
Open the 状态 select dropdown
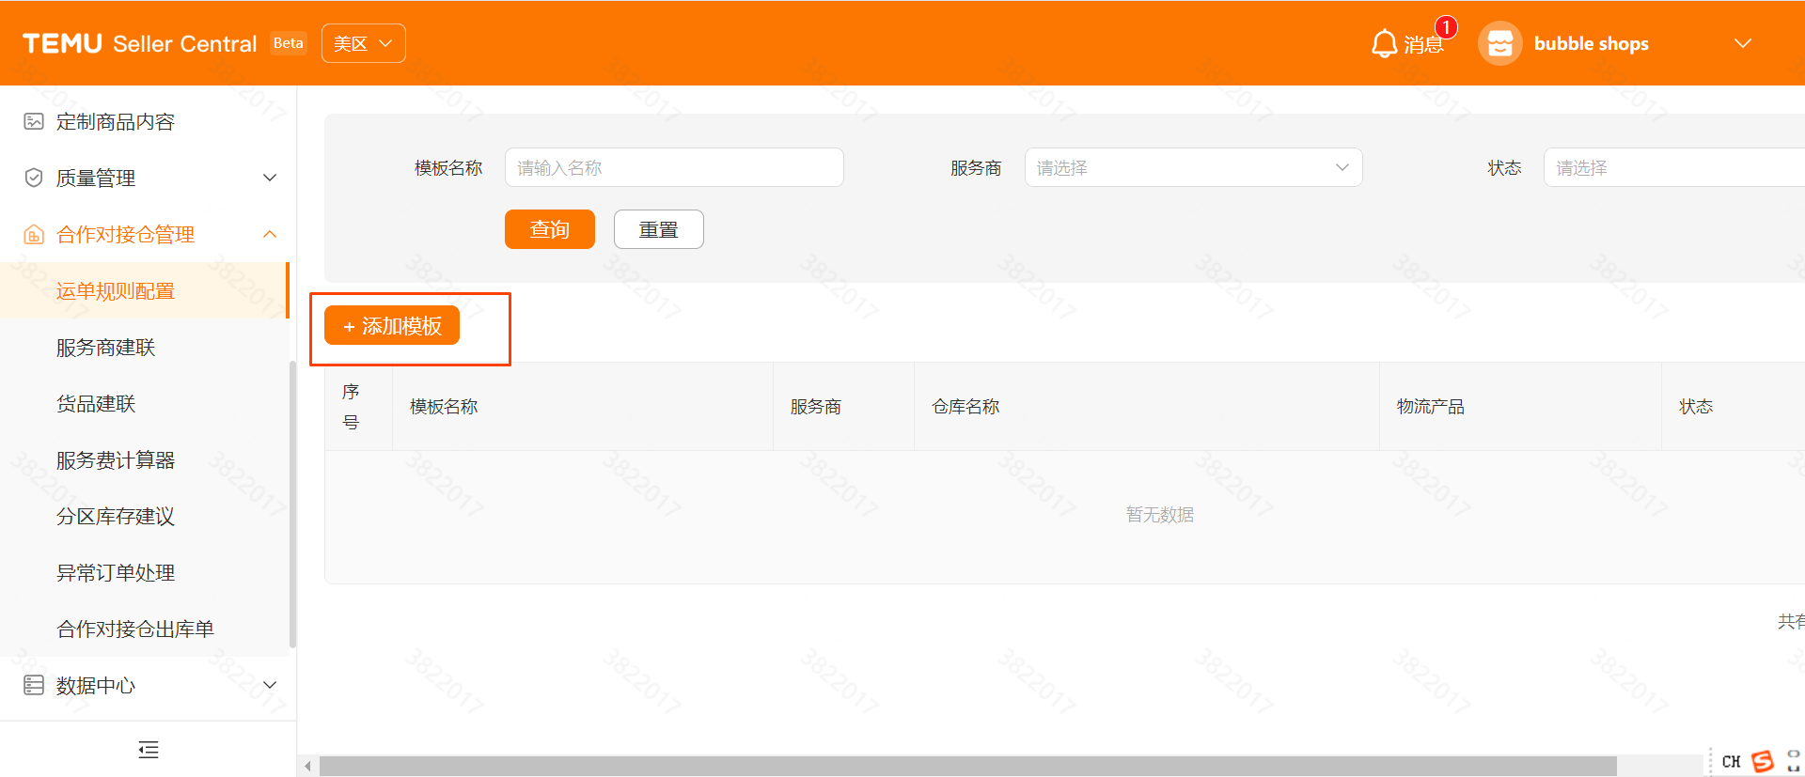point(1673,168)
